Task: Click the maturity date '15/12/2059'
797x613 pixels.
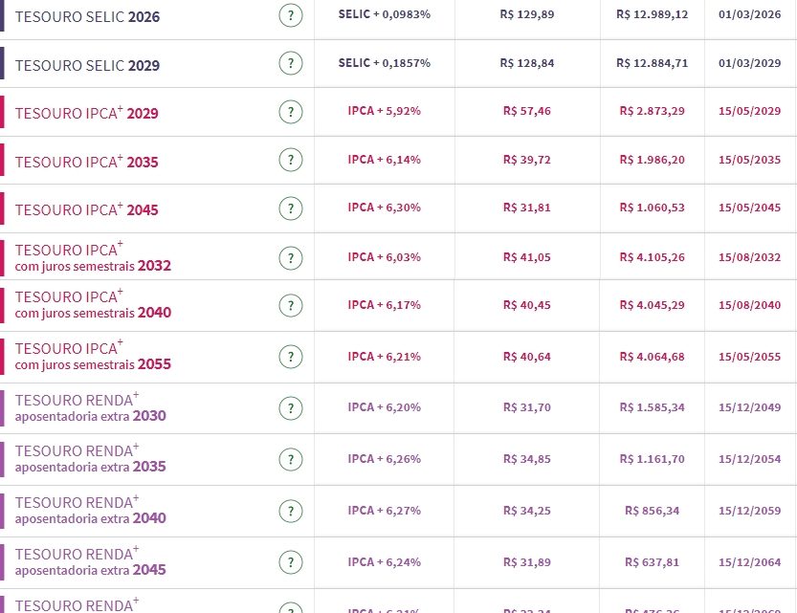Action: [750, 511]
